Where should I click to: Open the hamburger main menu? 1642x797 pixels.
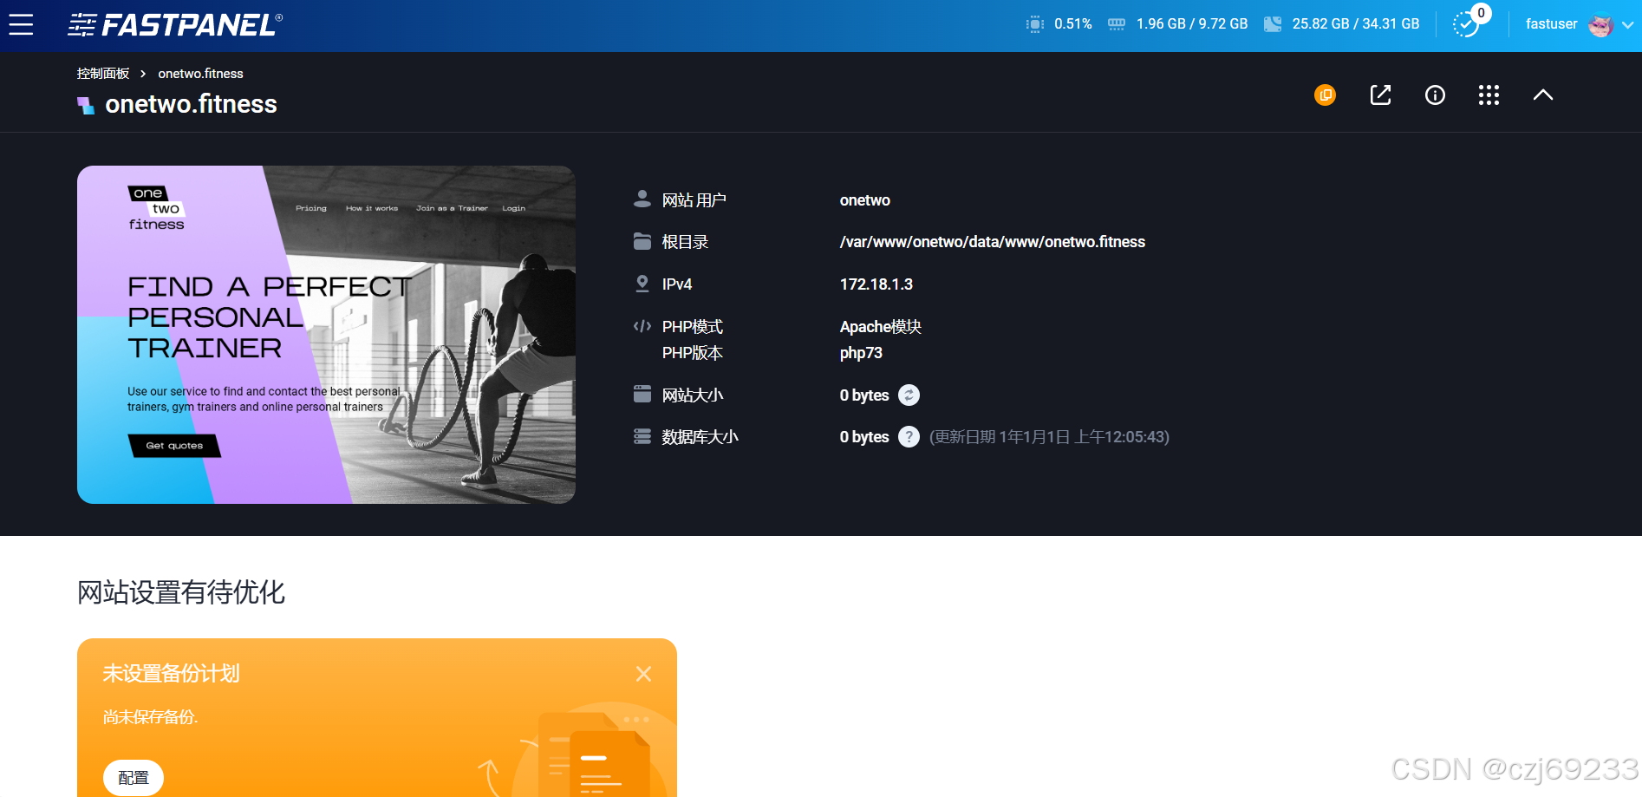[x=21, y=24]
